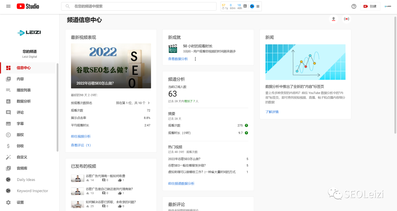Open 数据分析 in the sidebar
Viewport: 397px width, 211px height.
pyautogui.click(x=28, y=101)
